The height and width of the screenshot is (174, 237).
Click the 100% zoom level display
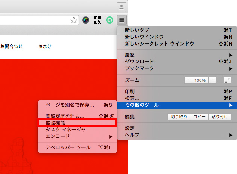pyautogui.click(x=200, y=80)
